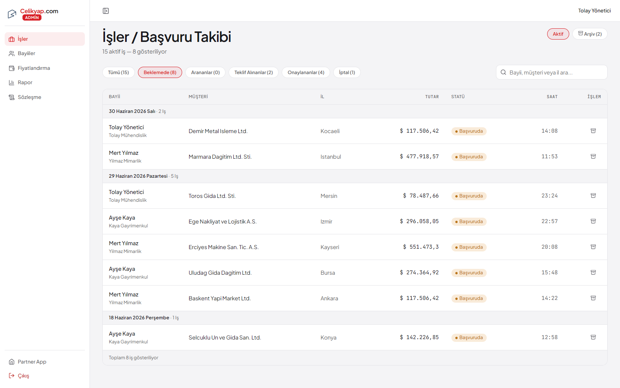
Task: Click the Celikyap.com logo icon
Action: [12, 14]
